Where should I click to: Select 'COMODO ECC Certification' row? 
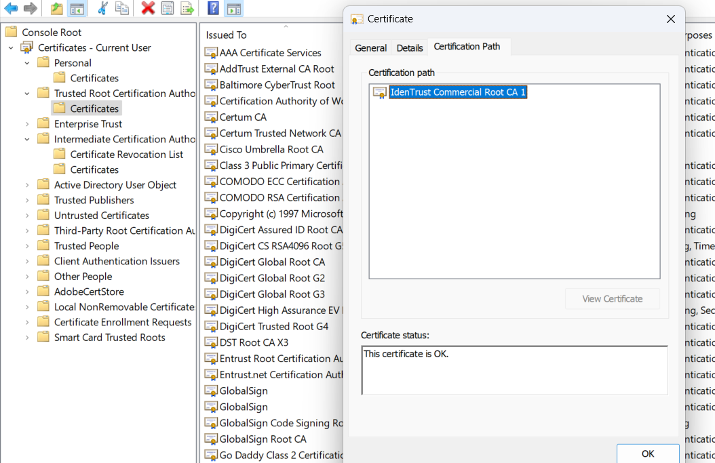(x=280, y=182)
